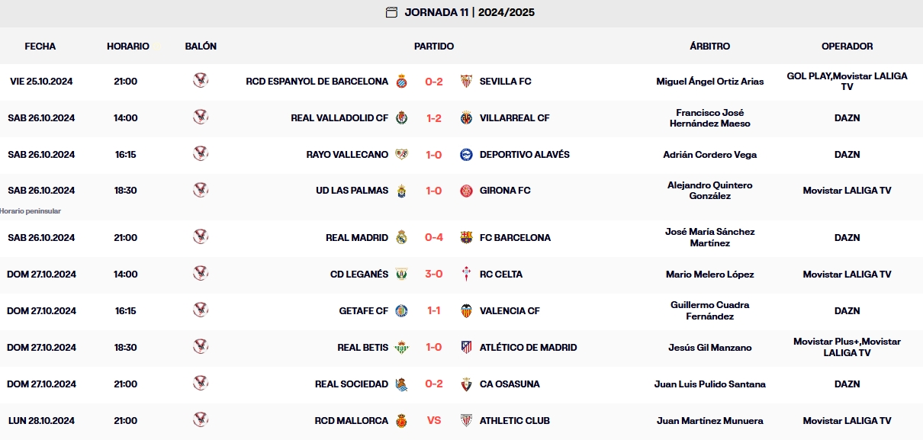
Task: Click the Villarreal CF crest
Action: 467,117
